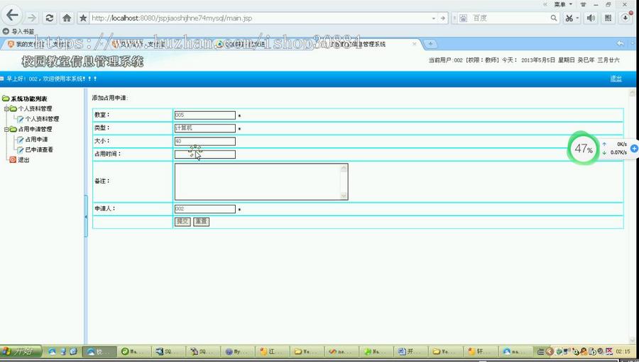Open the 菜单 menu in title bar
This screenshot has width=639, height=362.
(562, 4)
